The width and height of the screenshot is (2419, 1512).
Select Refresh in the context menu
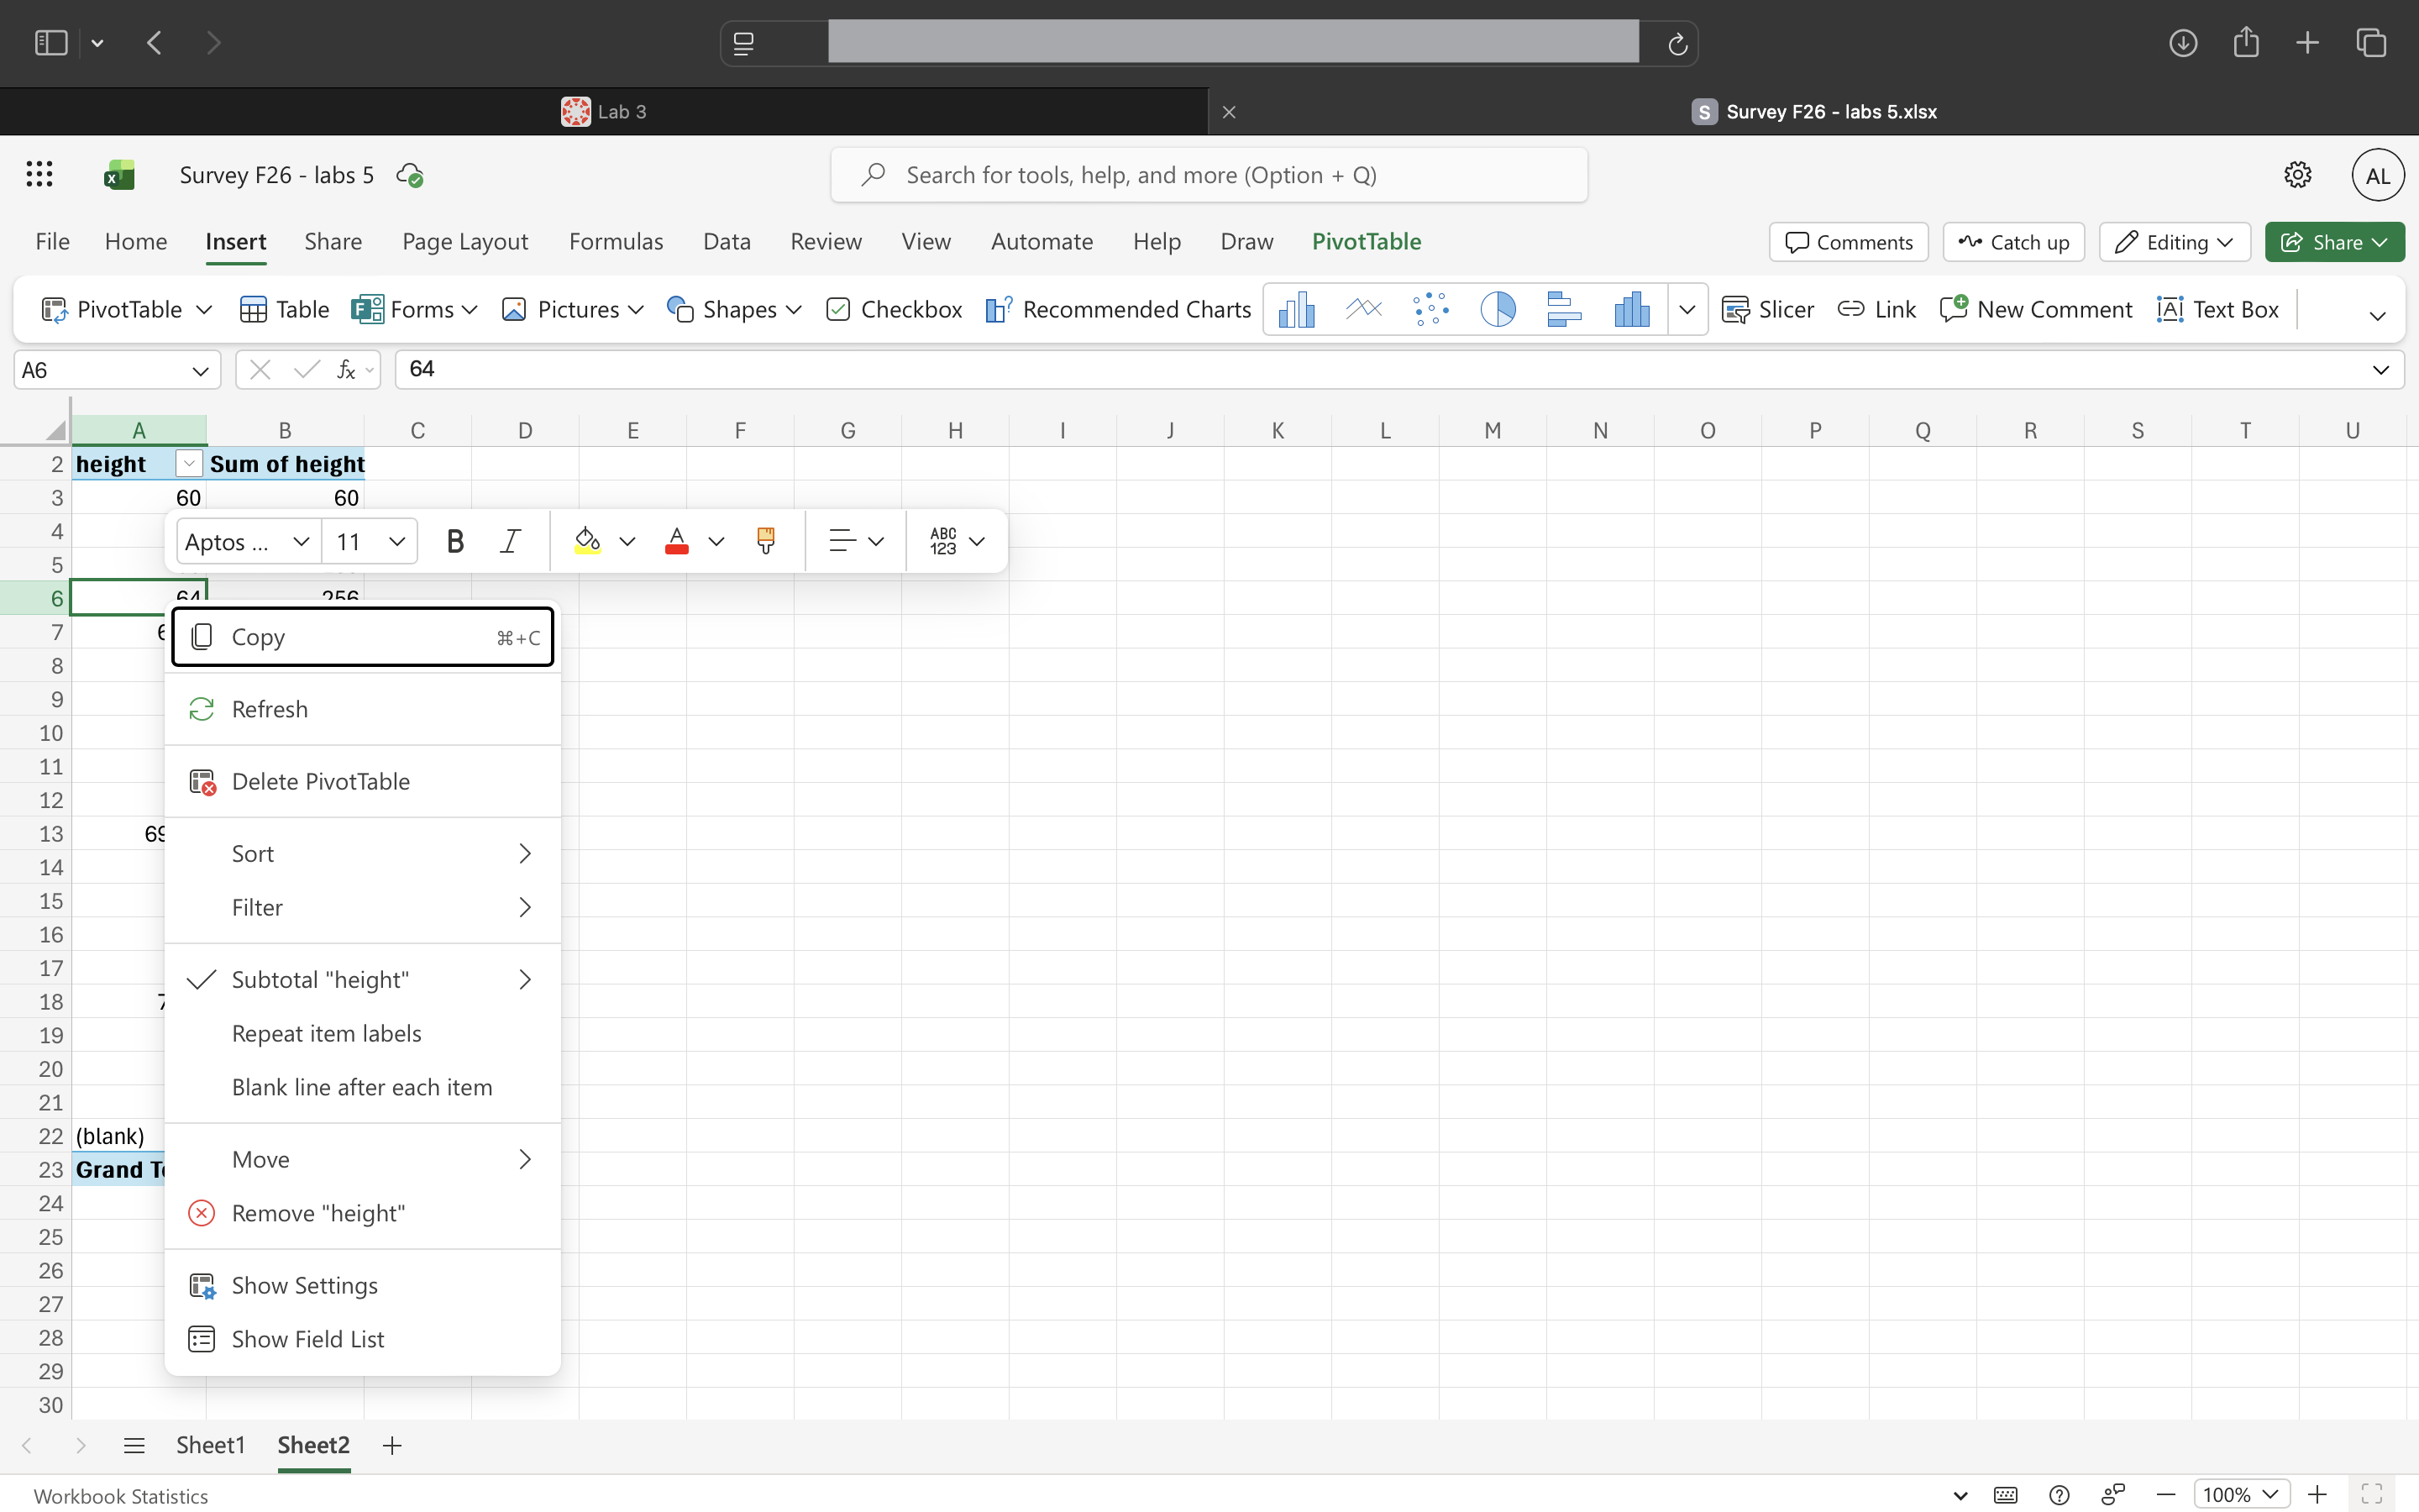(x=362, y=710)
